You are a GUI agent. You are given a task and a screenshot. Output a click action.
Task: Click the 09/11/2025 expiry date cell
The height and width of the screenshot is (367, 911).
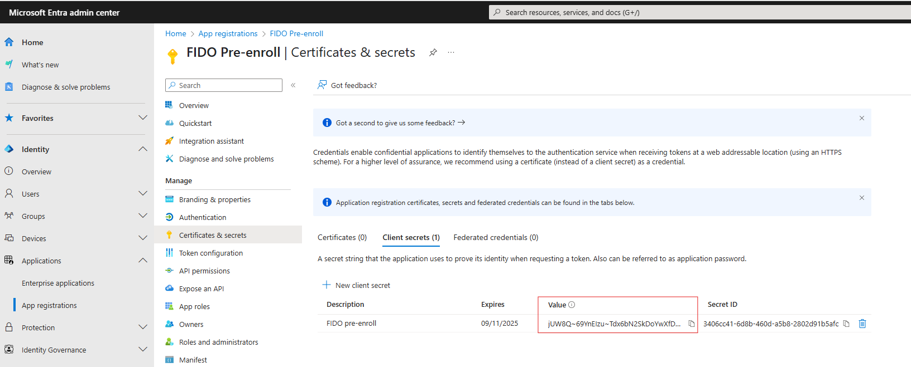click(500, 324)
